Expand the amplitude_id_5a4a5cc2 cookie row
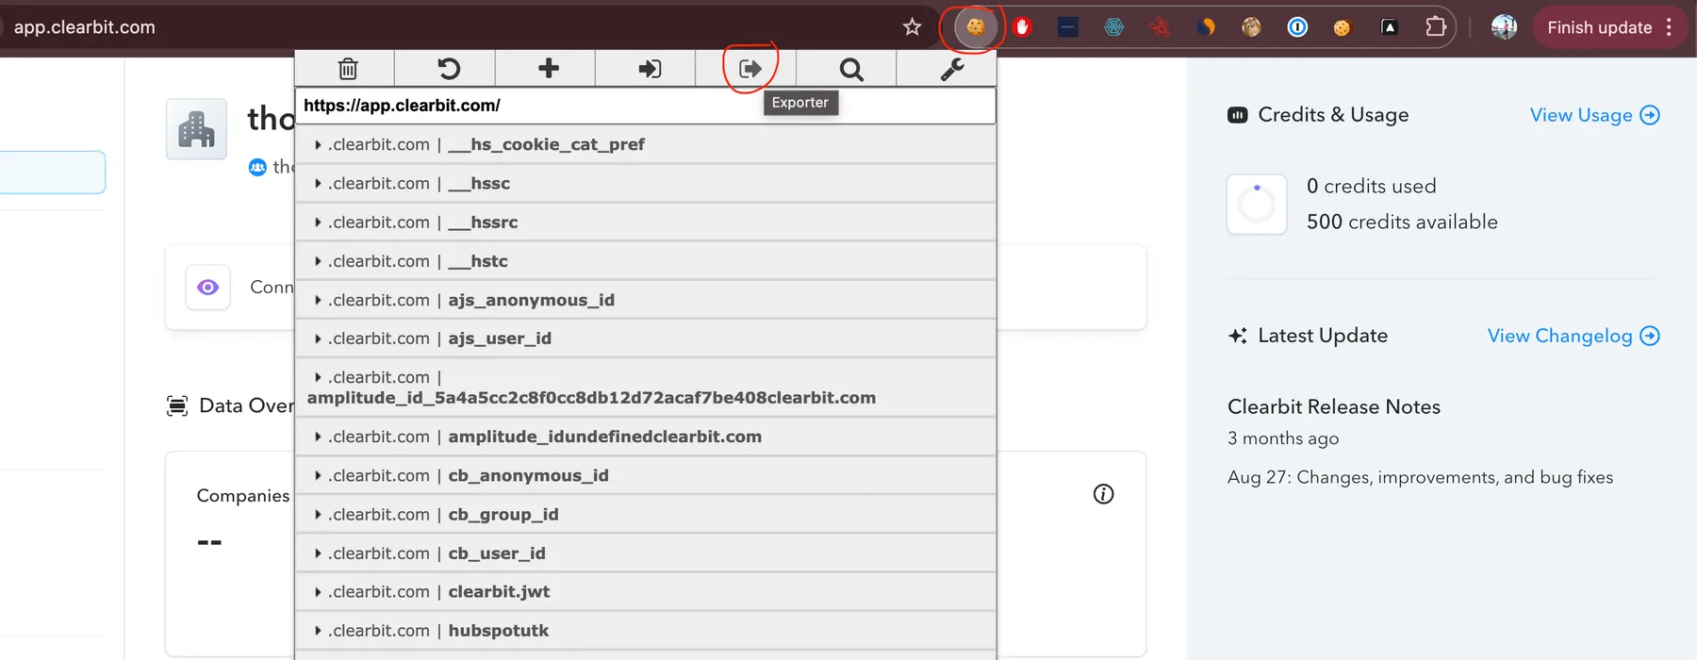This screenshot has width=1697, height=660. (x=646, y=388)
